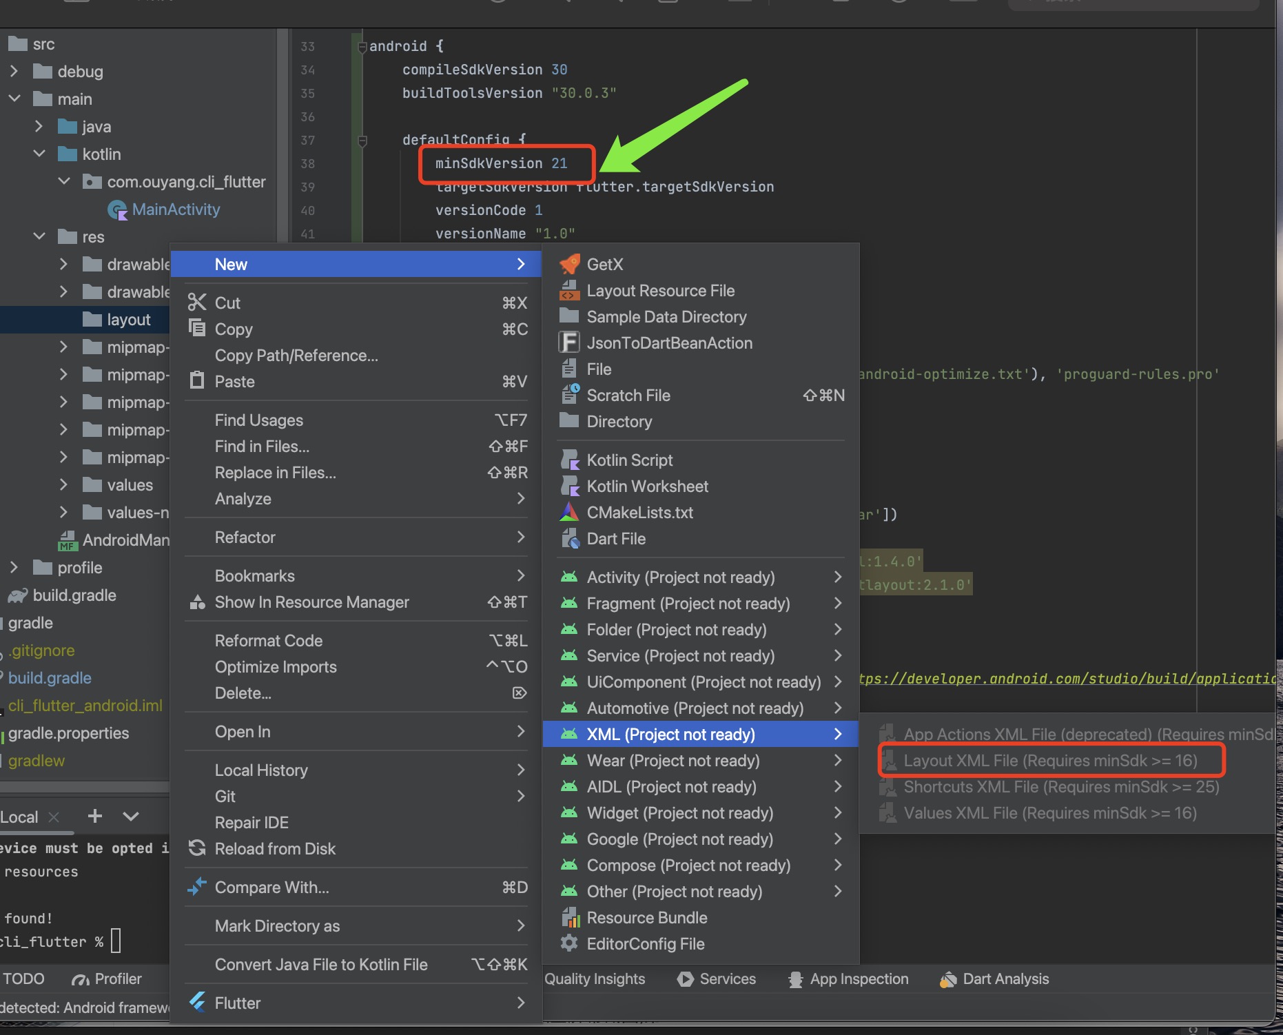Click the terminal prompt cli_flutter %
The width and height of the screenshot is (1283, 1035).
(52, 942)
